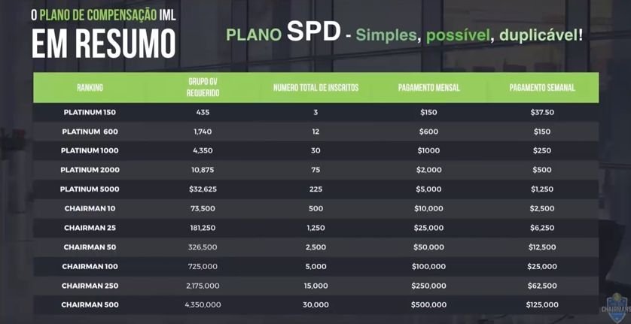Viewport: 631px width, 324px height.
Task: Select the PAGAMENTO SEMANAL column header
Action: pos(542,88)
